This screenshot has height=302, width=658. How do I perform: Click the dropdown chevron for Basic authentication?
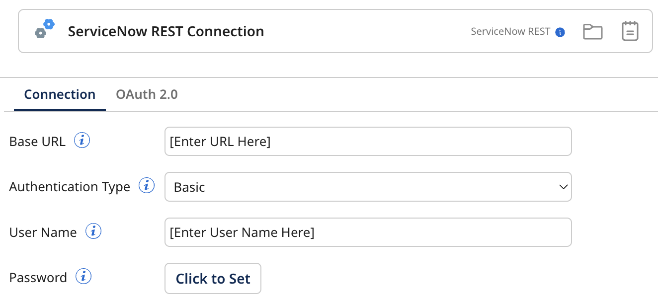pos(563,187)
